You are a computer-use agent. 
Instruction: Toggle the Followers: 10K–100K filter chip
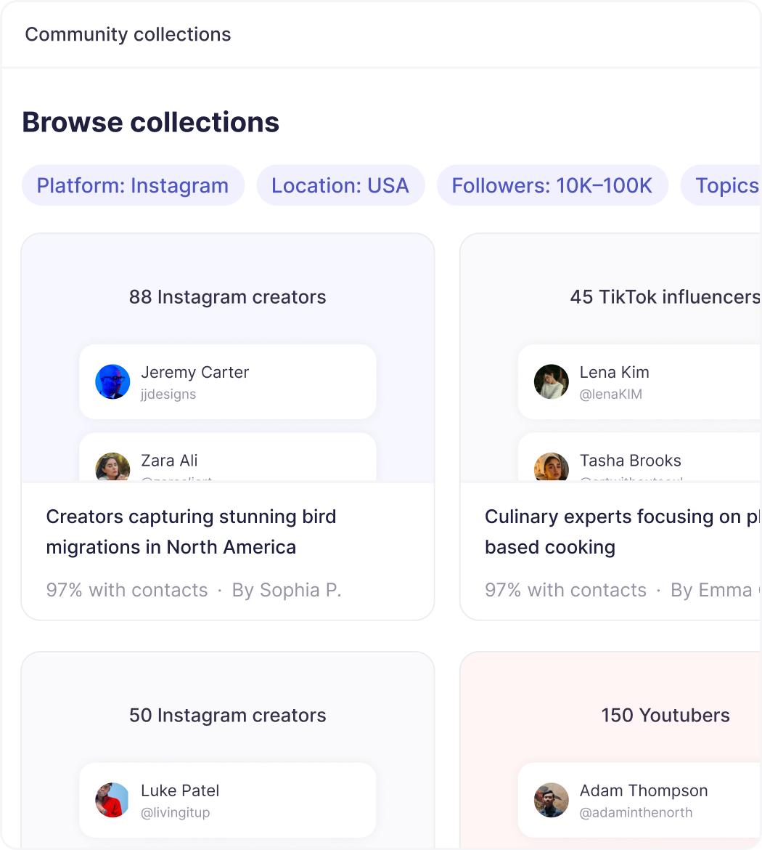coord(552,186)
